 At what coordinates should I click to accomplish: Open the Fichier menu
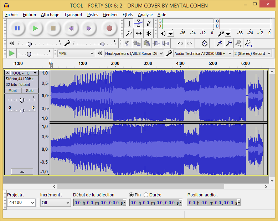12,15
